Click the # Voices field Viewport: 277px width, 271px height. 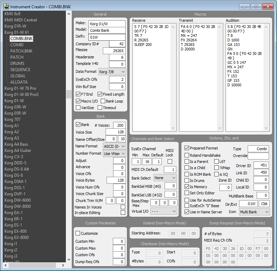coord(119,125)
